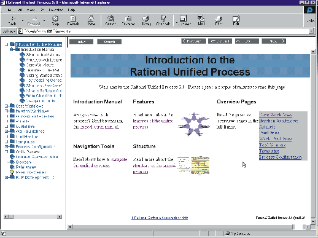Open the Rational Software Corporation copyright link
The image size is (318, 238).
tap(160, 218)
